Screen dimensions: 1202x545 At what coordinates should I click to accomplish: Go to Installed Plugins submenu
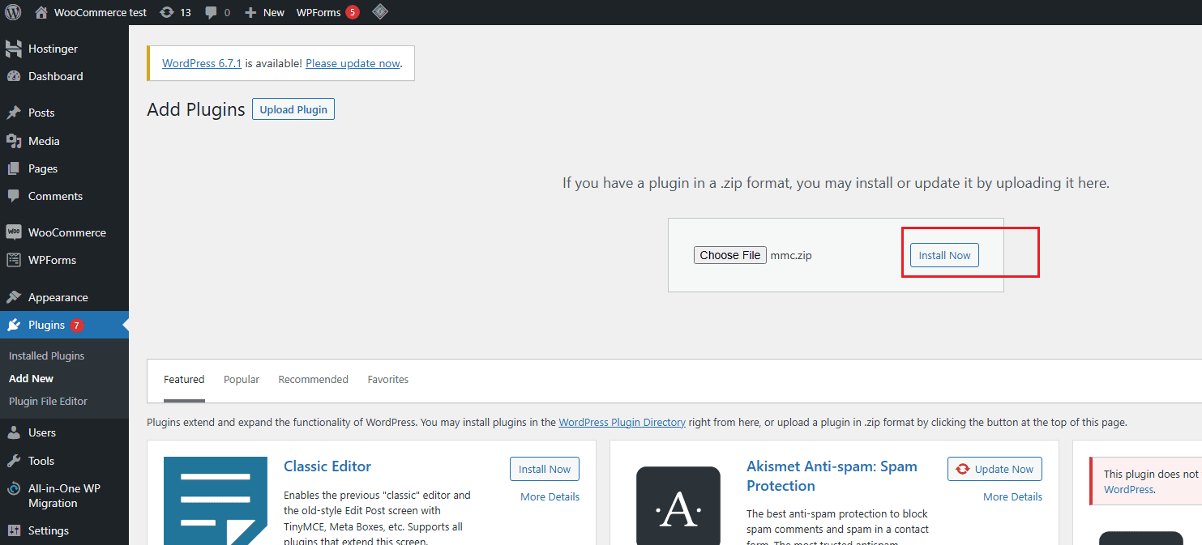click(x=46, y=356)
